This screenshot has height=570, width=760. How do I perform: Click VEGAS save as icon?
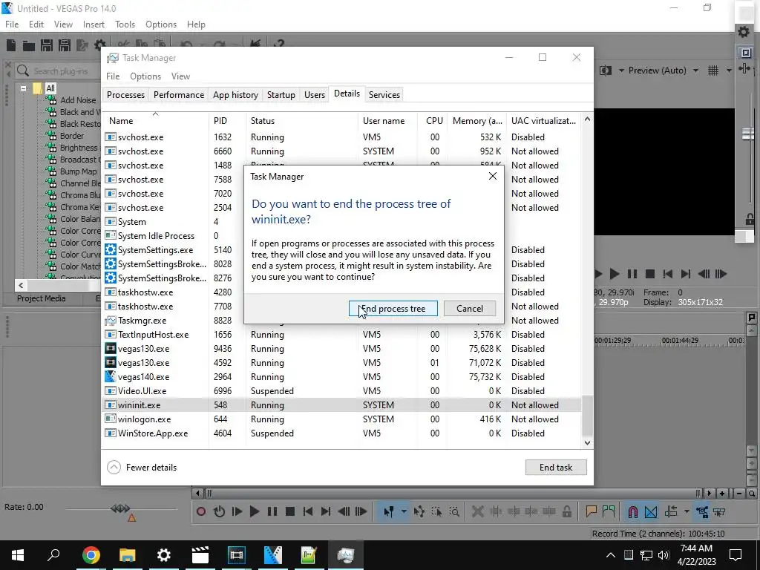coord(65,45)
